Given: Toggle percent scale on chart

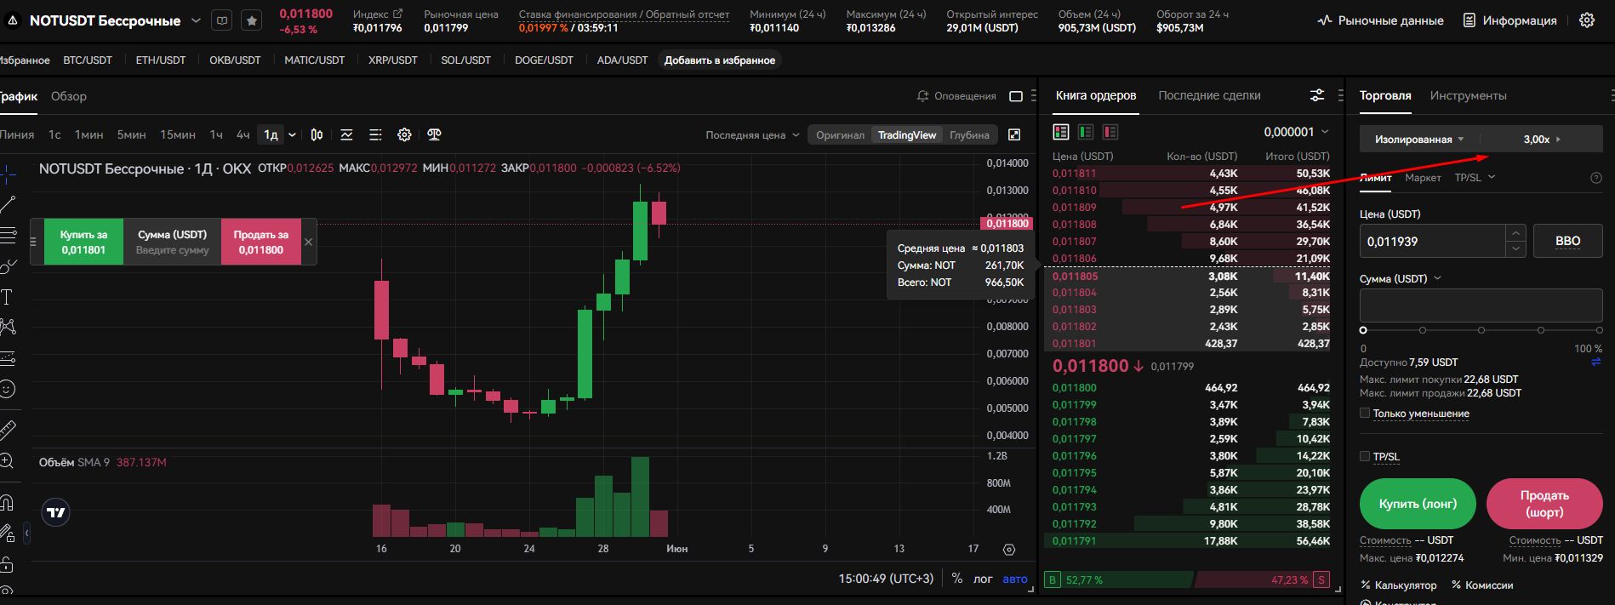Looking at the screenshot, I should (957, 579).
